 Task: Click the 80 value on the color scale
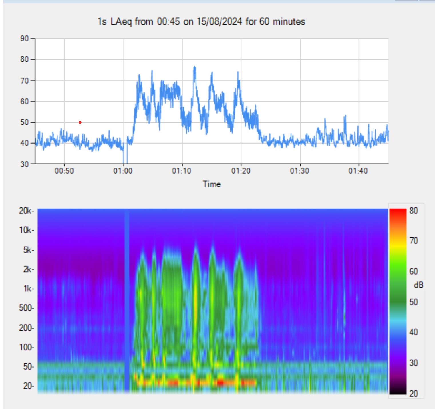tap(414, 211)
